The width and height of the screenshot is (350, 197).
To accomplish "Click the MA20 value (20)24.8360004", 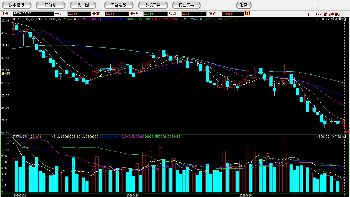I will coord(89,19).
